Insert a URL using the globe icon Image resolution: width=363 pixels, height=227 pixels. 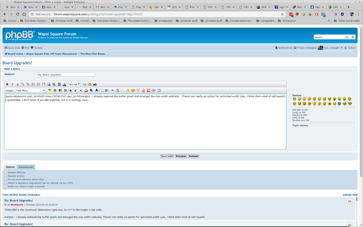(x=54, y=84)
